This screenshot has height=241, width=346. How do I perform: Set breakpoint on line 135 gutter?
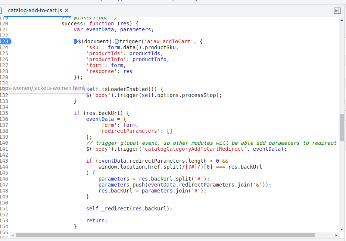click(4, 113)
